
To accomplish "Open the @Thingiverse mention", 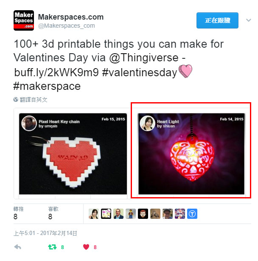I will point(144,58).
